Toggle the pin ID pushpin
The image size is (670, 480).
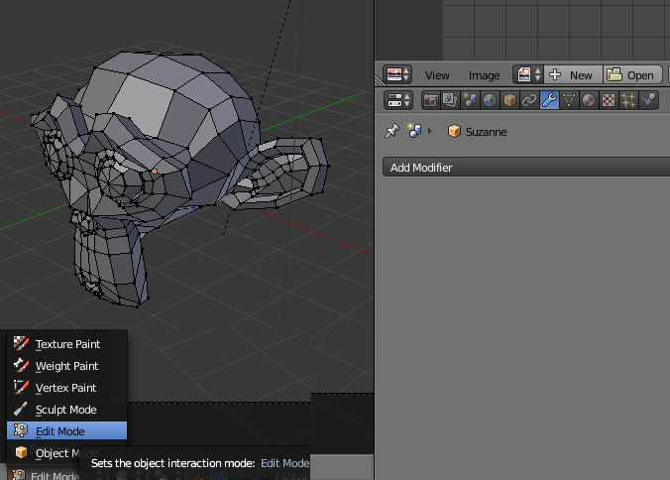[391, 131]
